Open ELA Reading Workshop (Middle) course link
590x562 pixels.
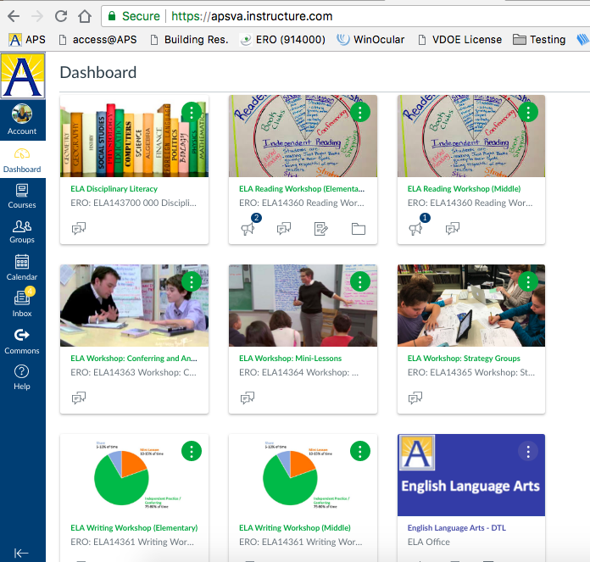(464, 189)
